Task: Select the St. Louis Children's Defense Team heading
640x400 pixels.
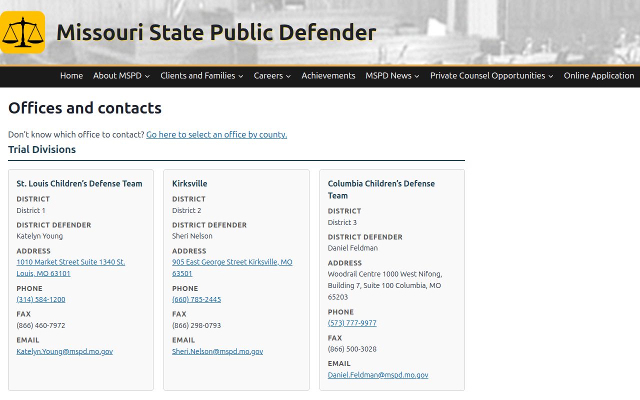Action: click(x=79, y=183)
